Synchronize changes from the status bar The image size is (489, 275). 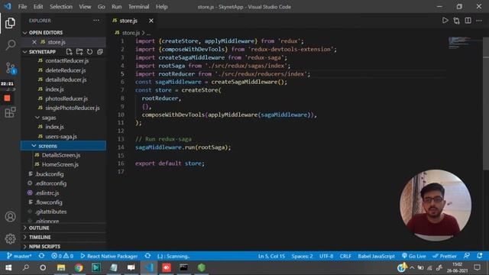41,256
